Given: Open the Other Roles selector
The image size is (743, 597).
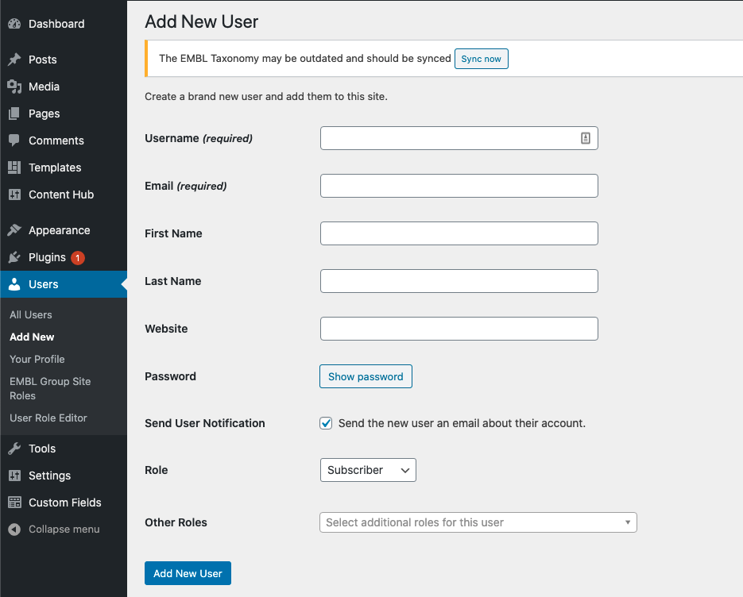Looking at the screenshot, I should tap(478, 522).
